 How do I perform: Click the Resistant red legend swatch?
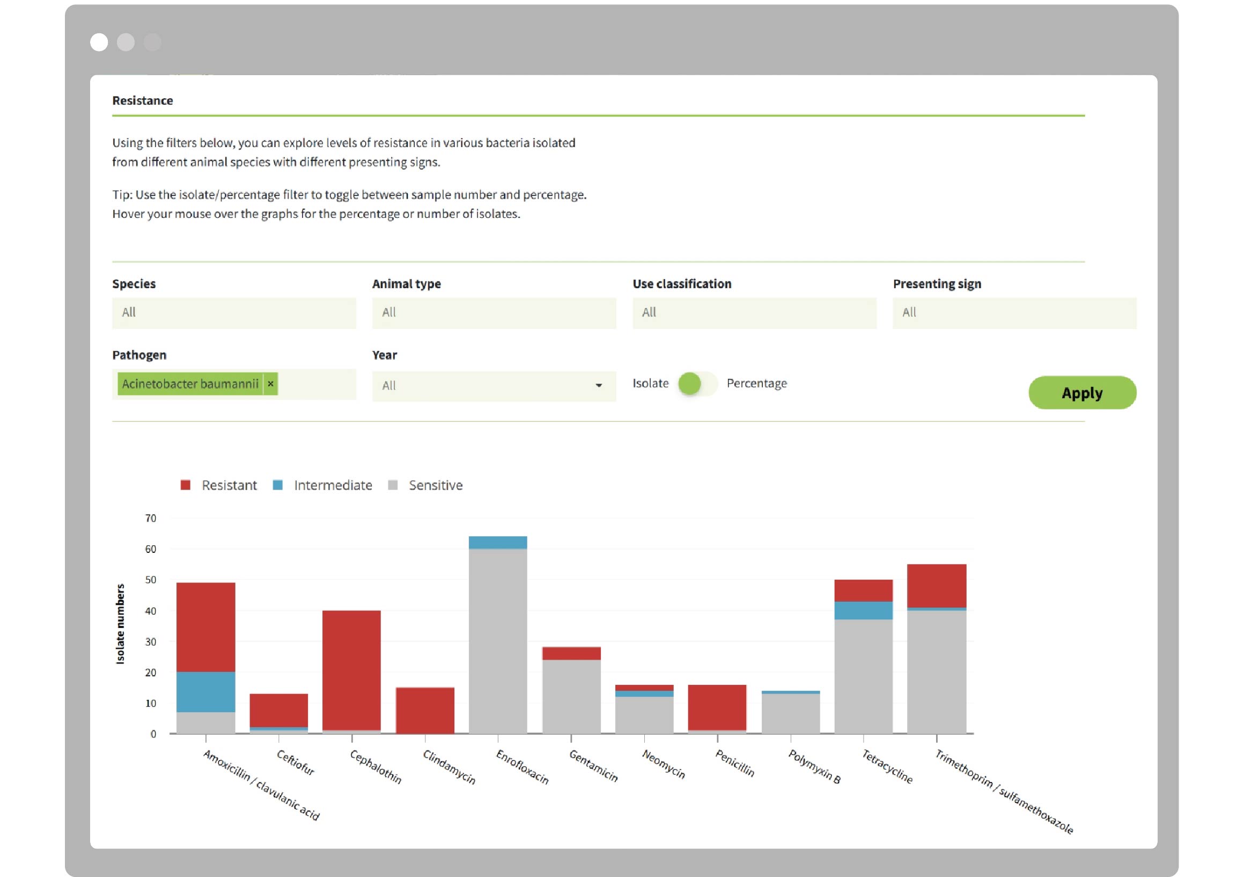[x=185, y=485]
